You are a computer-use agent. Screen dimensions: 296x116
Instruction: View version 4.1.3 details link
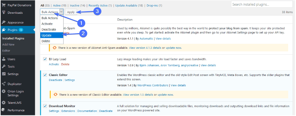tap(145, 48)
